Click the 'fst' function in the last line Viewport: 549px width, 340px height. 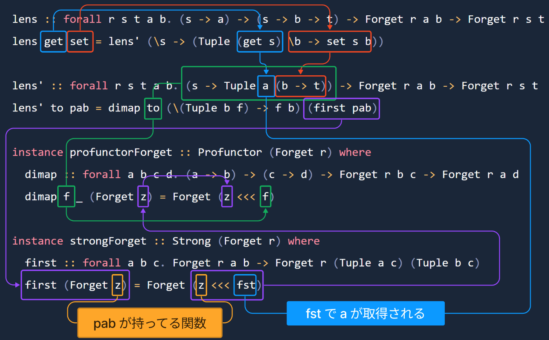[245, 285]
